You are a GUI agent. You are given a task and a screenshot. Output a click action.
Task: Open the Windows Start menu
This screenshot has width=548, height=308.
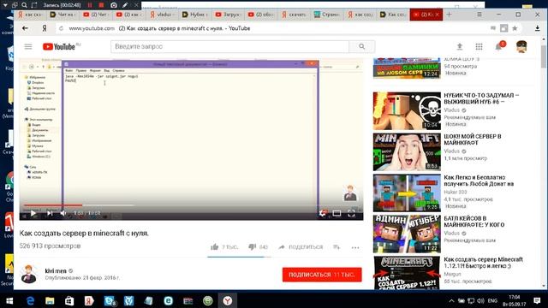pyautogui.click(x=9, y=300)
